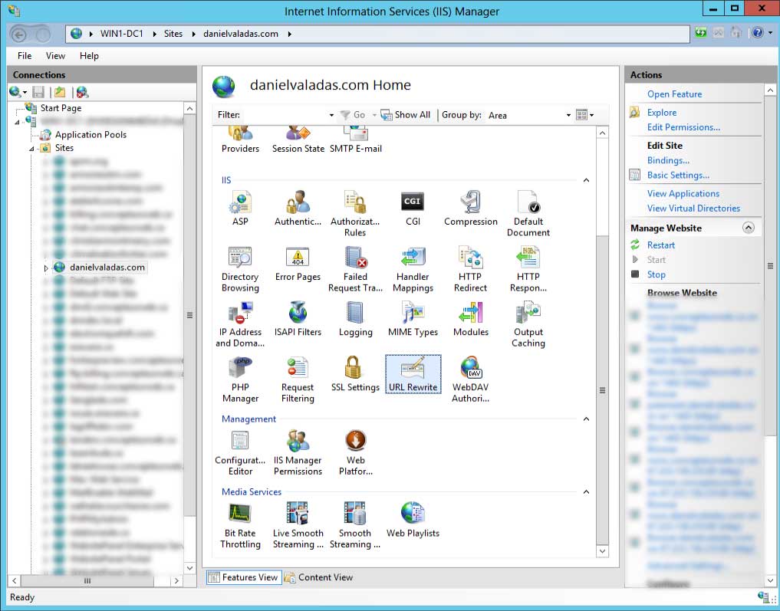780x611 pixels.
Task: Open ISAPI Filters feature
Action: tap(298, 320)
